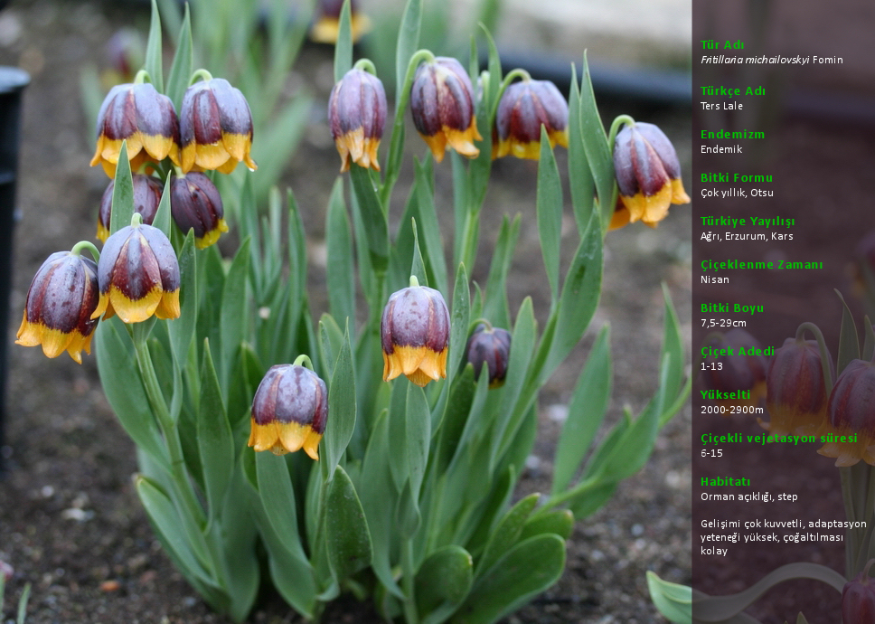
Task: Select the 'Nisan' flowering time value
Action: 714,279
